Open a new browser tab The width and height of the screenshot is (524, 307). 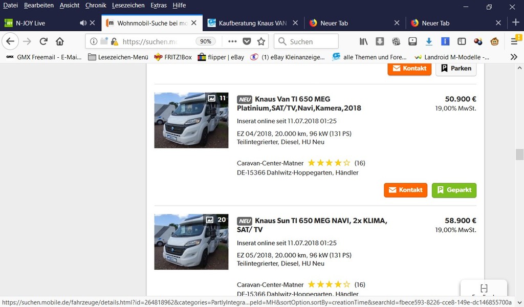(x=516, y=23)
